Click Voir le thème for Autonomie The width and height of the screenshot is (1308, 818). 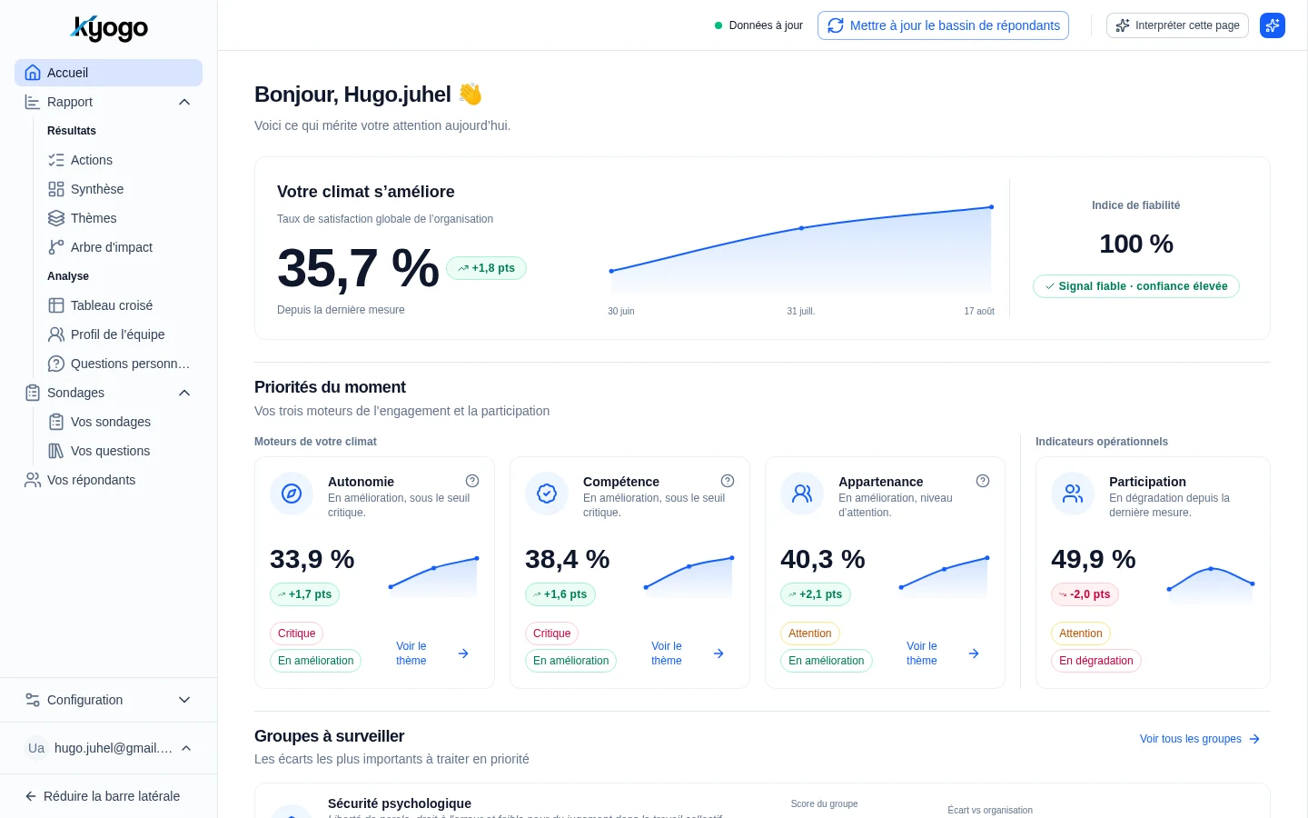click(432, 653)
